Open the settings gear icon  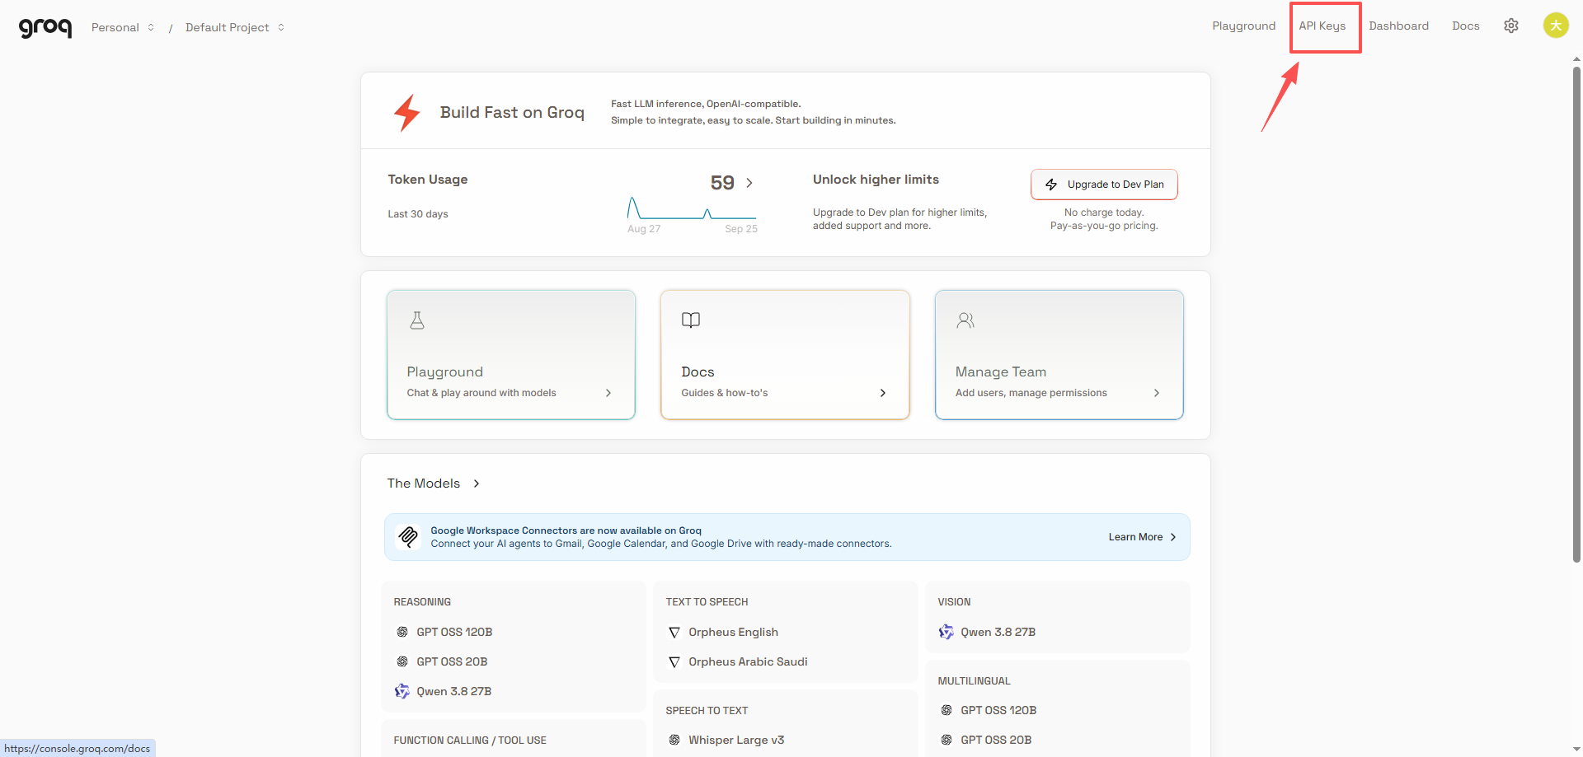(x=1511, y=26)
